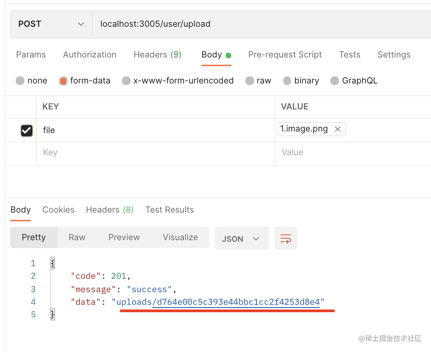This screenshot has height=352, width=431.
Task: Open the uploads path link in response
Action: click(218, 302)
